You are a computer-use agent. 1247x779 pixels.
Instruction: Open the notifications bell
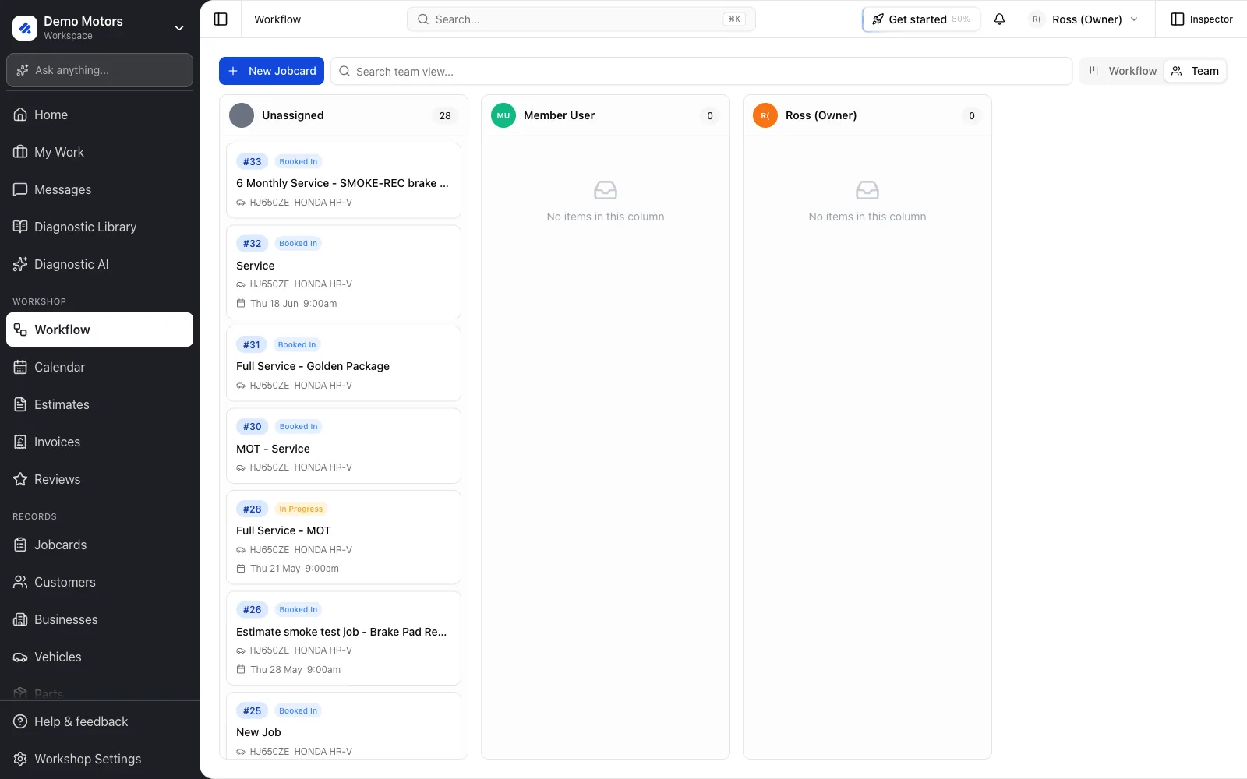pyautogui.click(x=999, y=19)
